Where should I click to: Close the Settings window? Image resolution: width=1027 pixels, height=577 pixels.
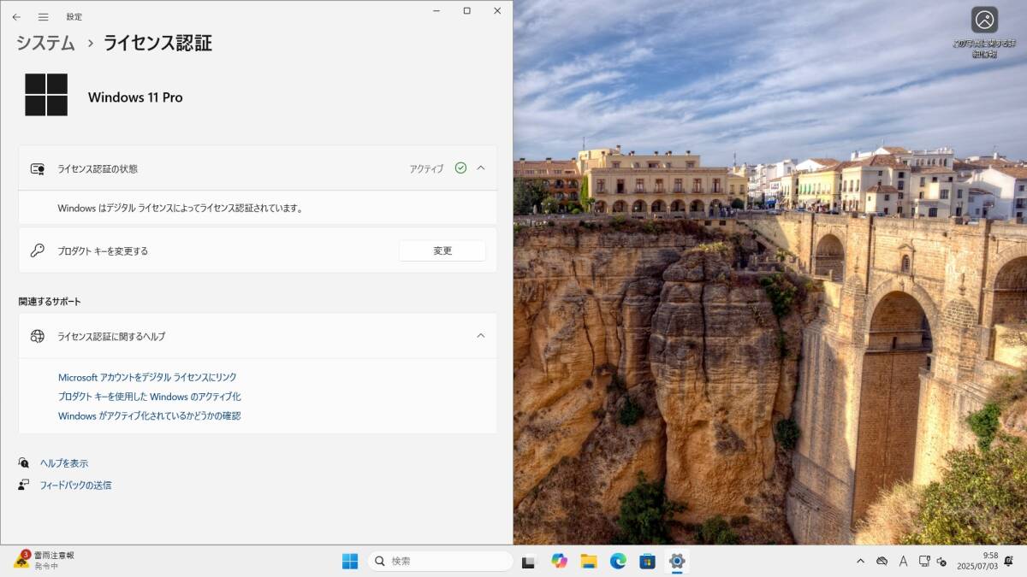[497, 10]
